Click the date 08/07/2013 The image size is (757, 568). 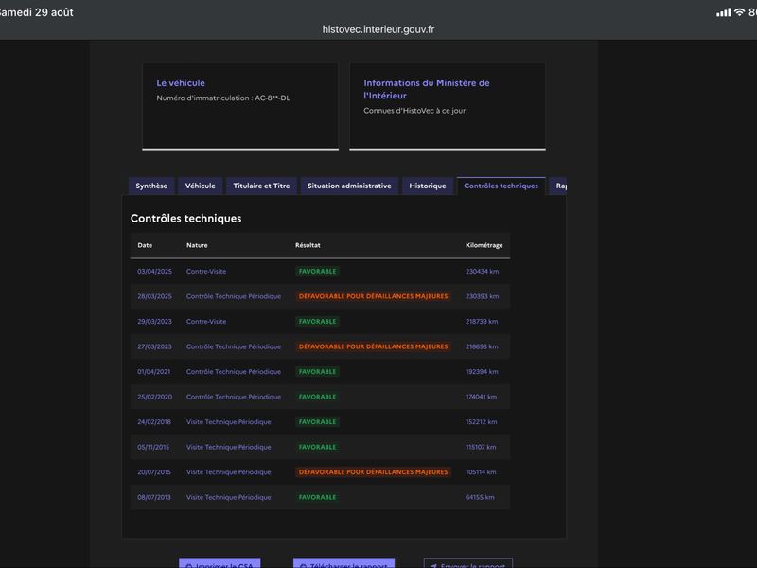point(154,498)
